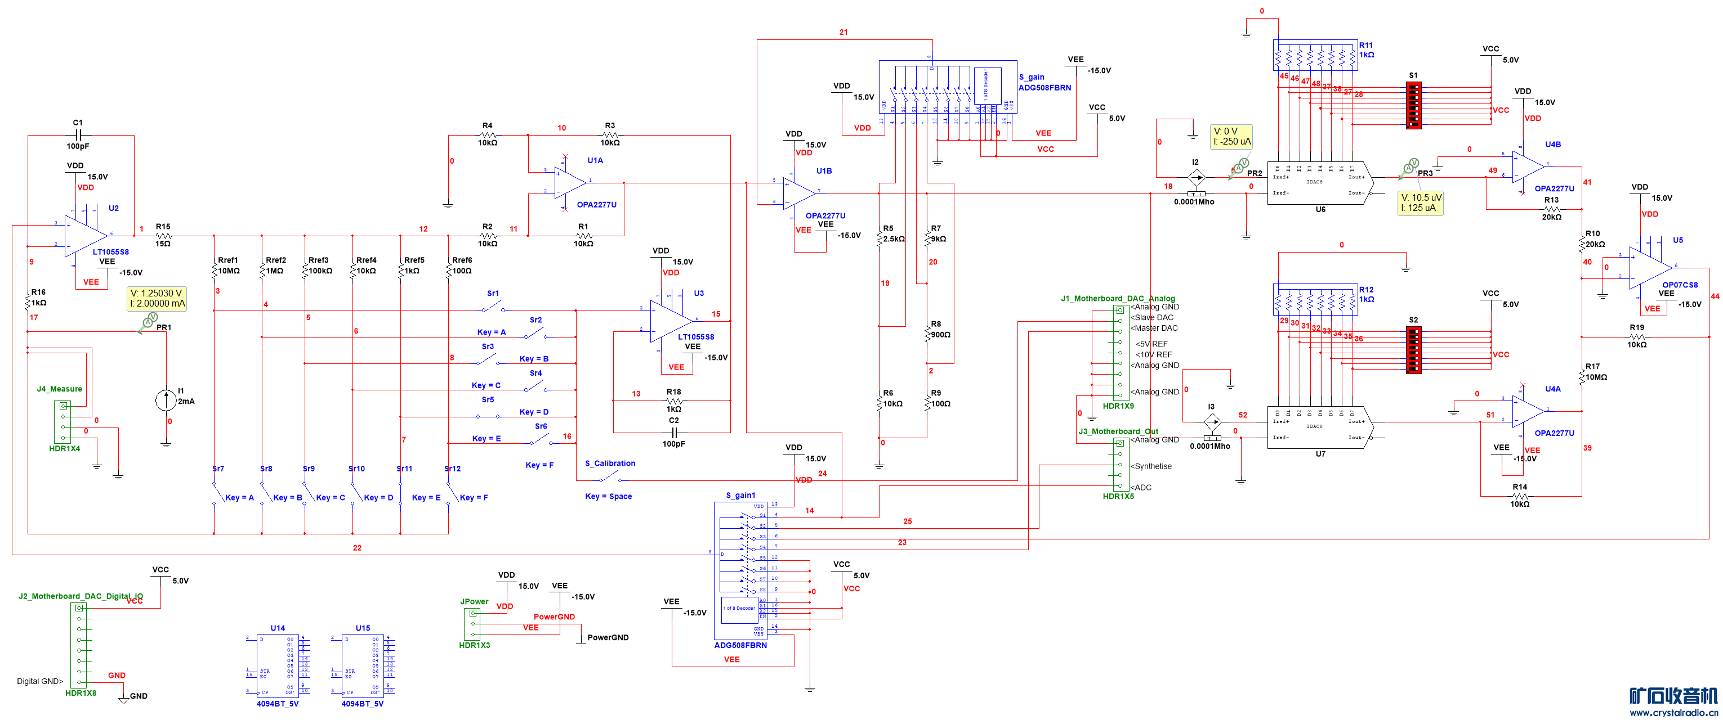Click the 'J3_Motherboard_Out' label
This screenshot has width=1723, height=720.
point(1118,431)
